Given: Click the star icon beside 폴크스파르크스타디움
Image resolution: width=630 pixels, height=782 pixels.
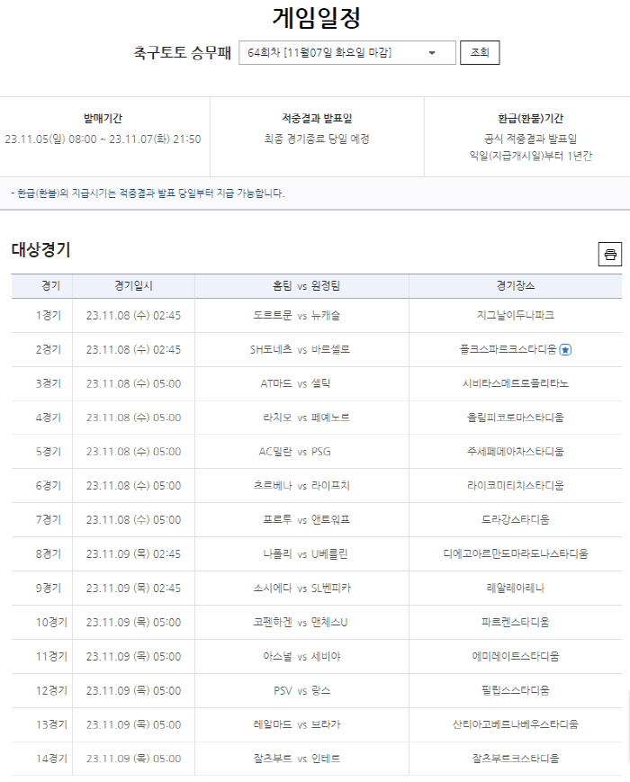Looking at the screenshot, I should coord(565,350).
